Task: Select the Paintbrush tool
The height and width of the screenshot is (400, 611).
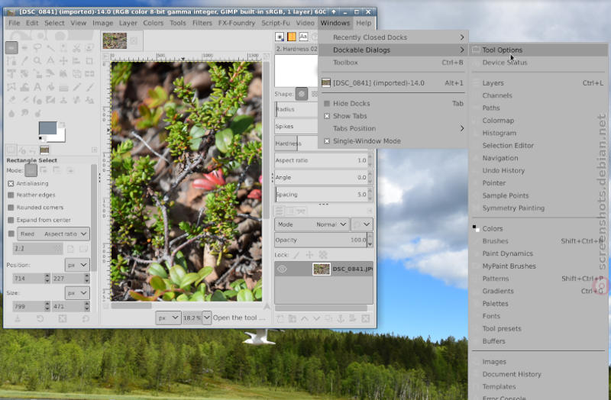Action: (89, 87)
